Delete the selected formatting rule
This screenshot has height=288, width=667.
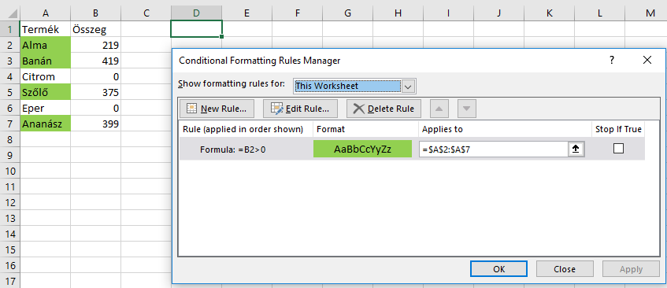(384, 109)
